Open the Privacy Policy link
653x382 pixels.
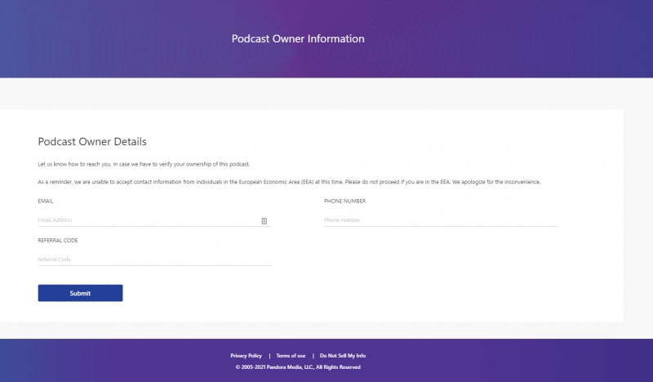(247, 356)
